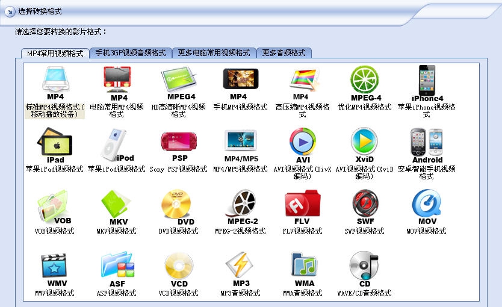Viewport: 502px width, 307px height.
Task: Select the MP4/MP5 player format icon
Action: click(241, 145)
